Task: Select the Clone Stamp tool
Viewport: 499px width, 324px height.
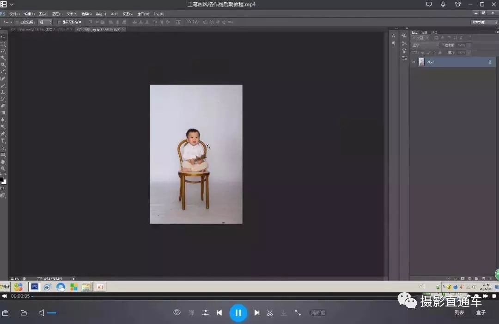Action: pyautogui.click(x=3, y=92)
